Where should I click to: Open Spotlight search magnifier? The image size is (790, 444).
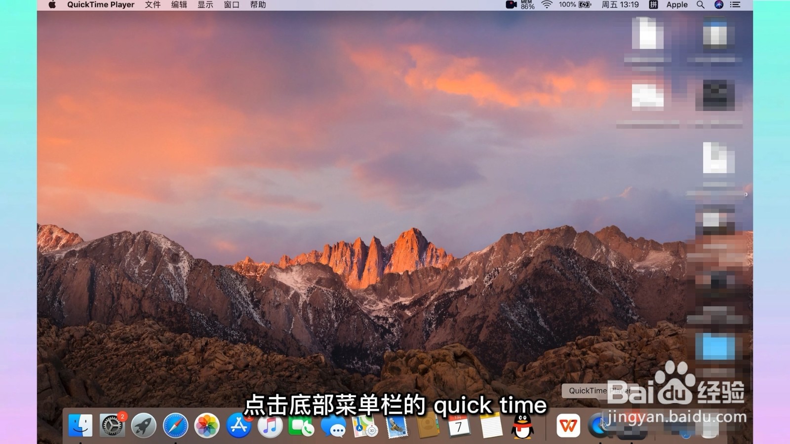[700, 5]
